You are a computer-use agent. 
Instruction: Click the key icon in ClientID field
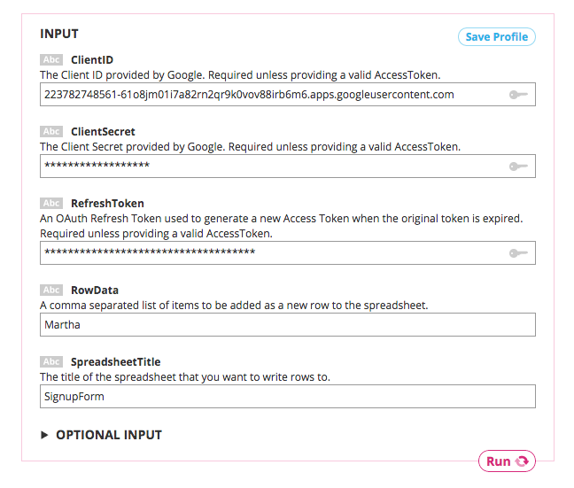click(518, 95)
